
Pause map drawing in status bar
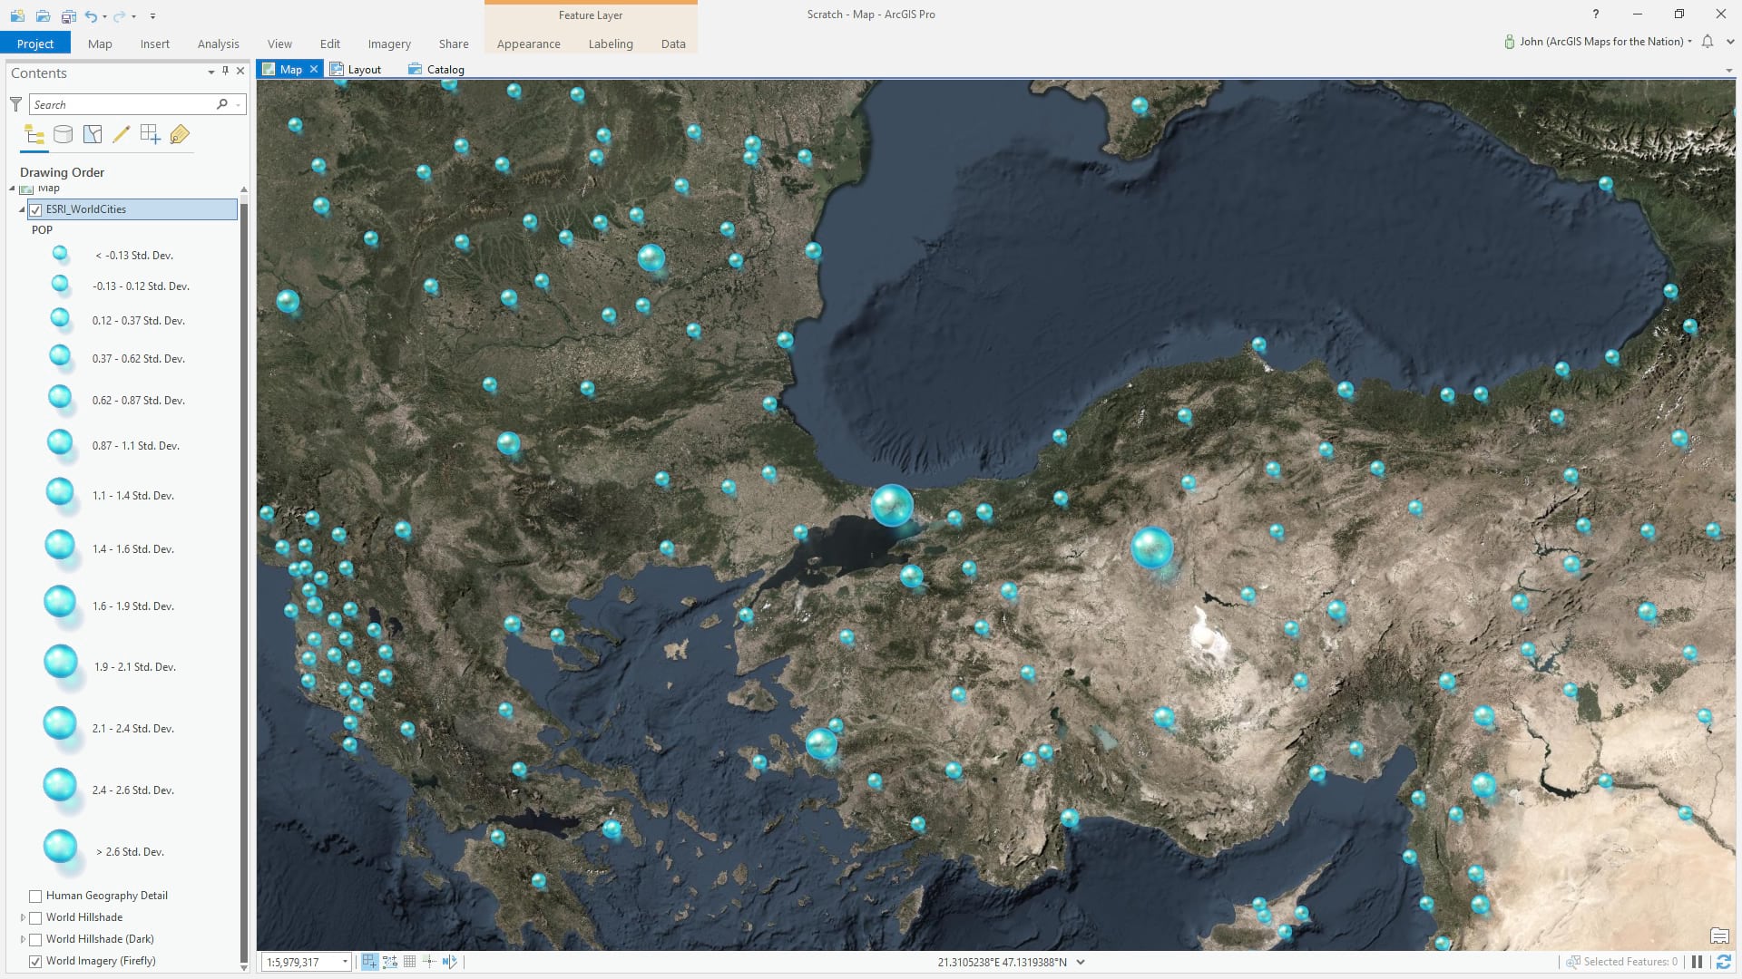[1697, 962]
